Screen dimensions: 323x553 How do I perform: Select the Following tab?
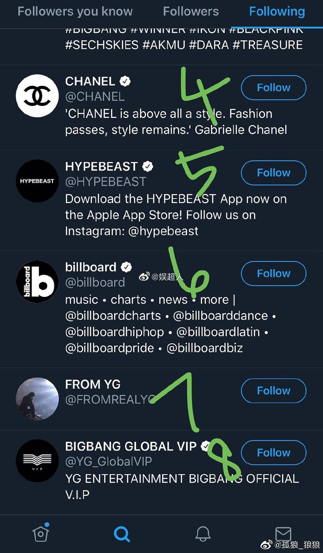click(277, 12)
